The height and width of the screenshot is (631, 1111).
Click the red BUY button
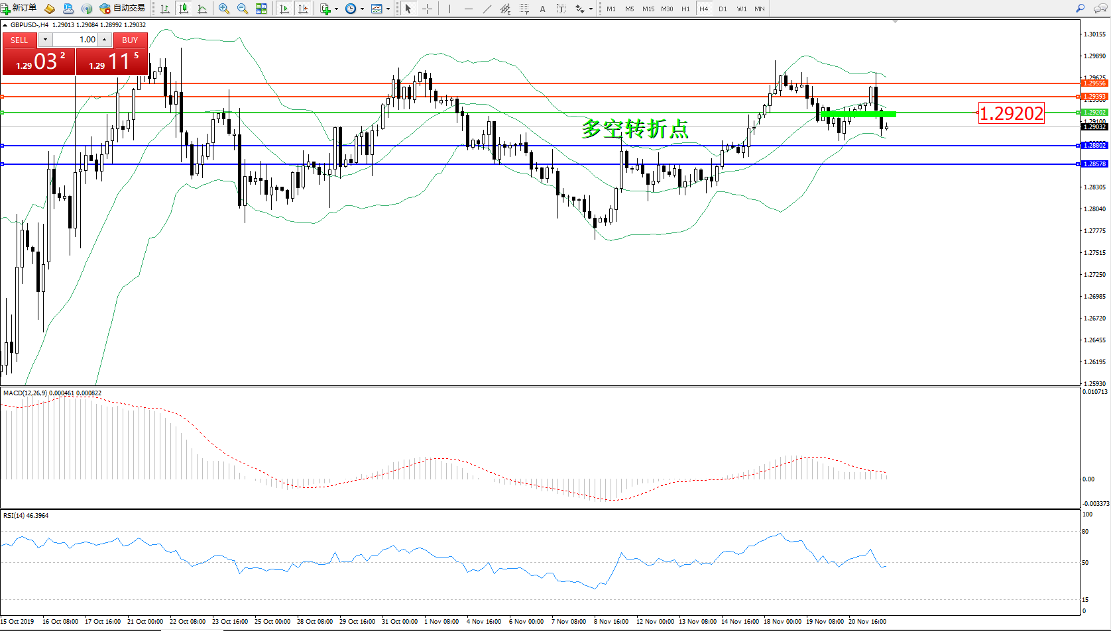pos(130,40)
